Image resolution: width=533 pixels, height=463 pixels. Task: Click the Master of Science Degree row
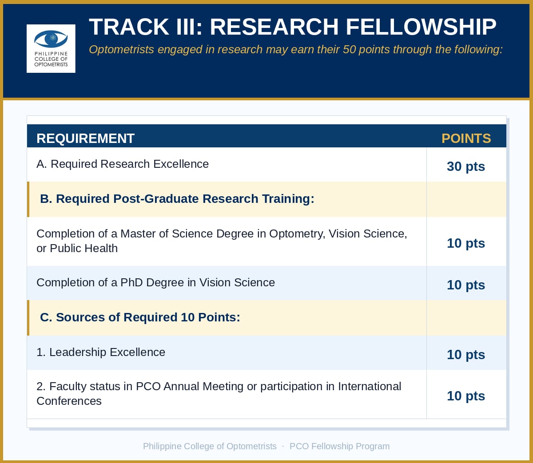266,241
